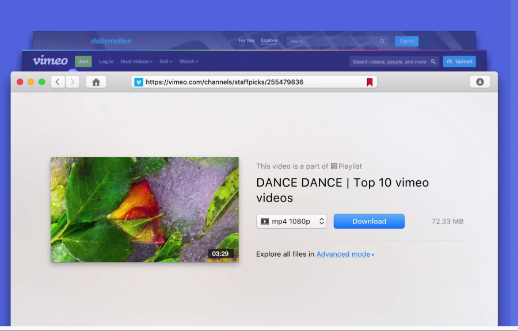Open the mp4 1080p format dropdown
The width and height of the screenshot is (518, 331).
tap(291, 221)
